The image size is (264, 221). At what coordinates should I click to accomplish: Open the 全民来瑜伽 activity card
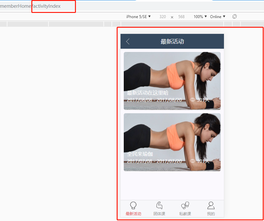[172, 142]
